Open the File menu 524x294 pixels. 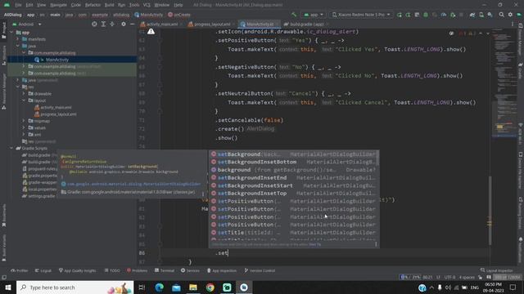coord(18,5)
